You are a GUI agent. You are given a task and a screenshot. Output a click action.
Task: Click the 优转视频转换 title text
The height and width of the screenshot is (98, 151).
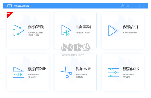21,6
